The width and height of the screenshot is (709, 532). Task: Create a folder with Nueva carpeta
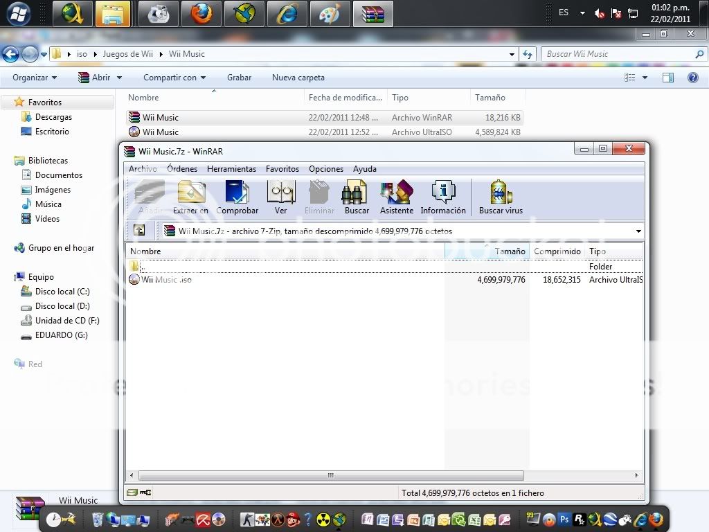[x=298, y=78]
